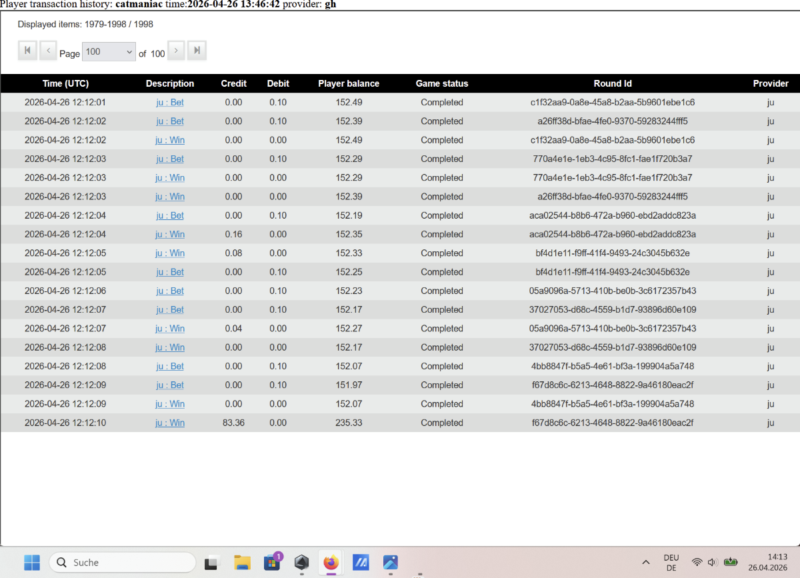
Task: Open the volume control in system tray
Action: pos(712,562)
